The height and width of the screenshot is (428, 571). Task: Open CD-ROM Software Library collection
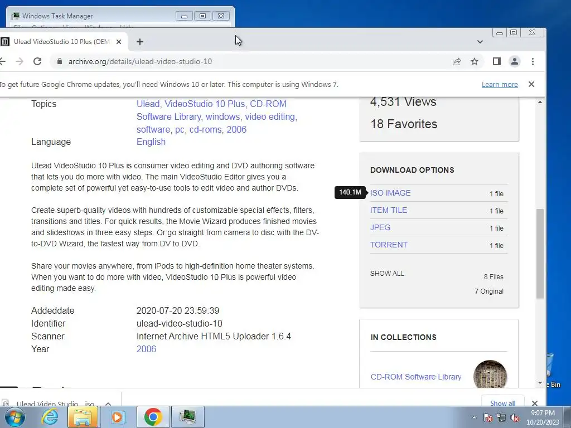pos(416,377)
